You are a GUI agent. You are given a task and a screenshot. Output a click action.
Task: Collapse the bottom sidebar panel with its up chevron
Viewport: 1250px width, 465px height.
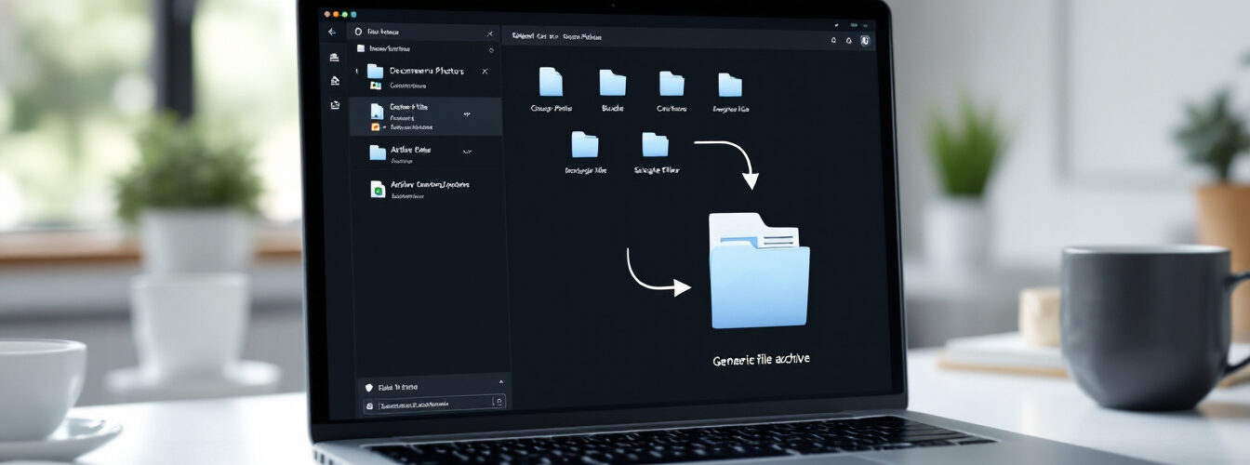point(501,382)
